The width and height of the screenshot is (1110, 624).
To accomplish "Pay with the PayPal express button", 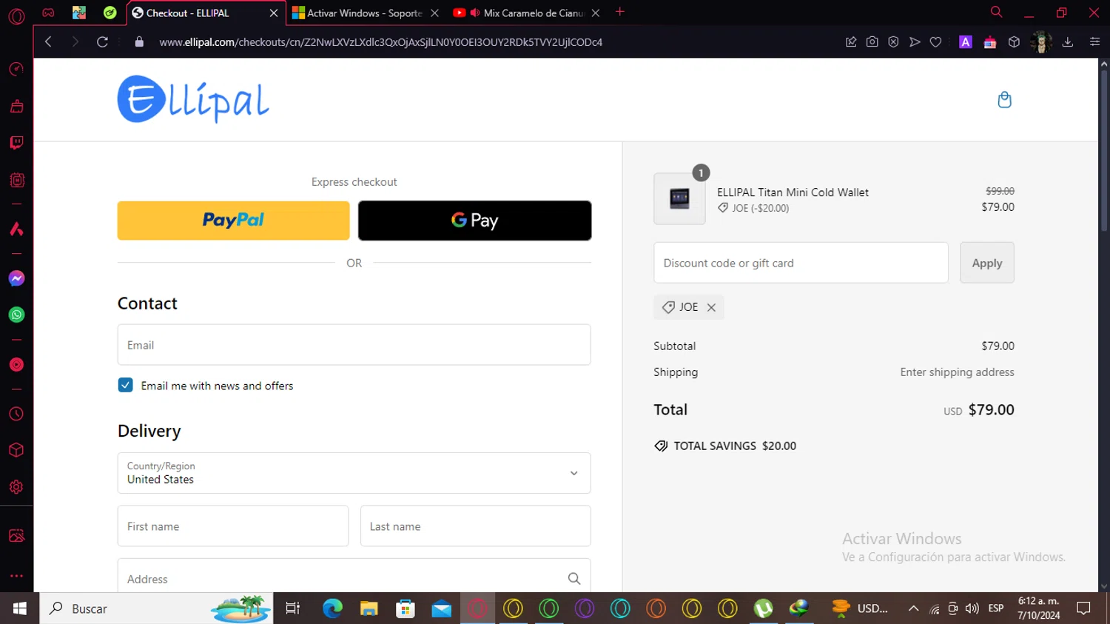I will click(x=233, y=221).
